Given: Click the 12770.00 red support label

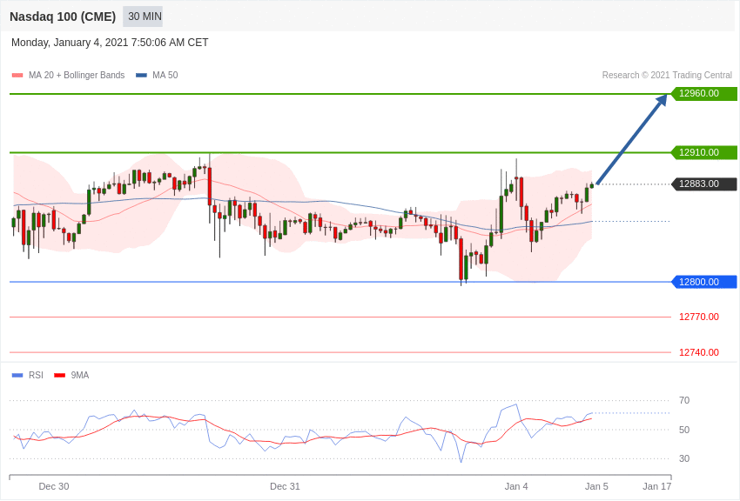Looking at the screenshot, I should click(699, 317).
